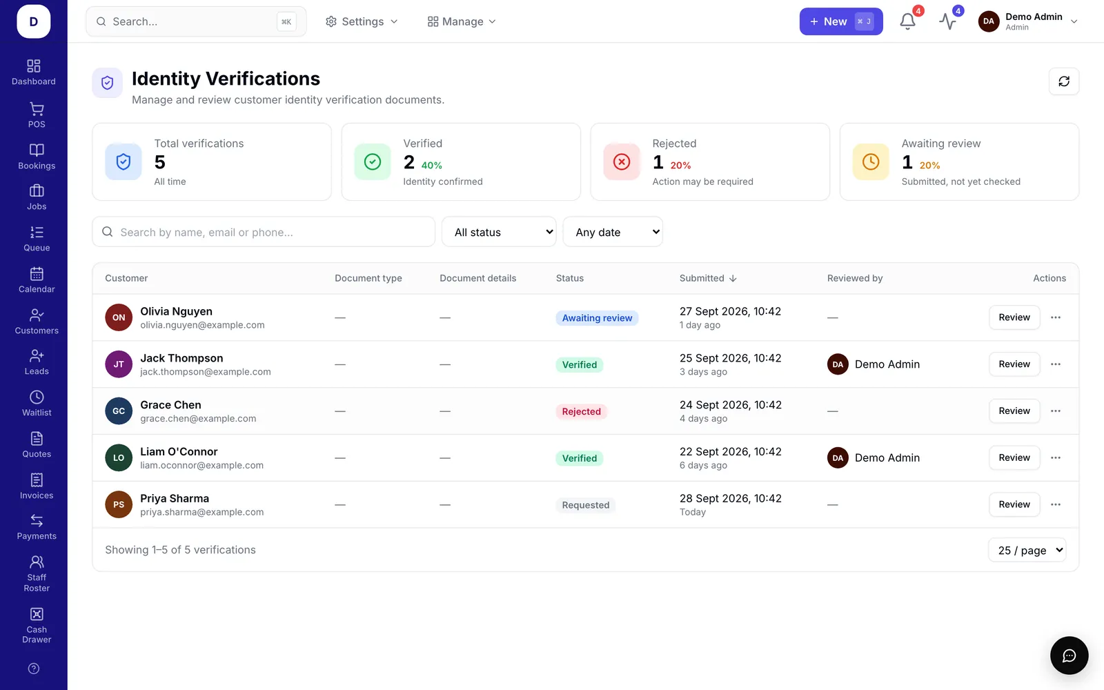This screenshot has height=690, width=1104.
Task: Open the Manage menu
Action: point(462,21)
